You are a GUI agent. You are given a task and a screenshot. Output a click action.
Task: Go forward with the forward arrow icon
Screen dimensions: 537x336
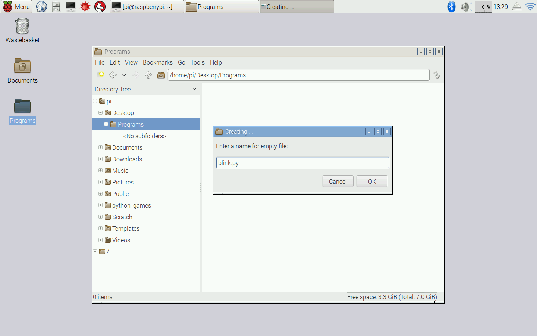[136, 75]
